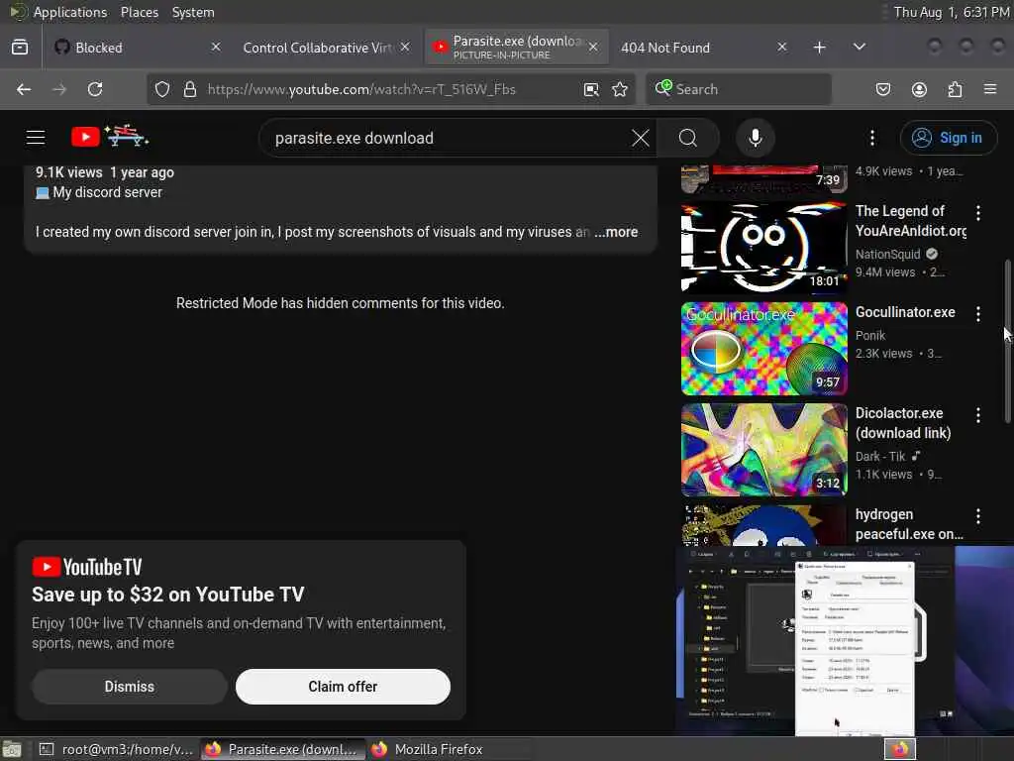Click the picture-in-picture video window
This screenshot has height=761, width=1014.
[845, 641]
